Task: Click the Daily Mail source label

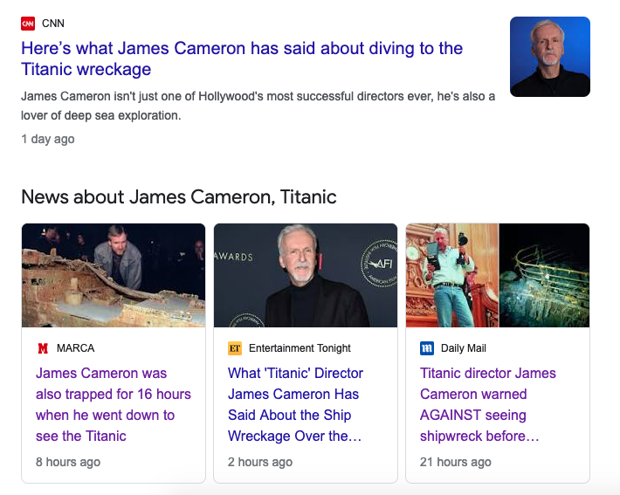Action: pyautogui.click(x=464, y=348)
